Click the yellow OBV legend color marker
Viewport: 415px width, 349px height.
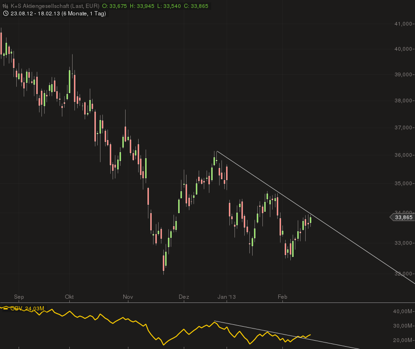6,309
